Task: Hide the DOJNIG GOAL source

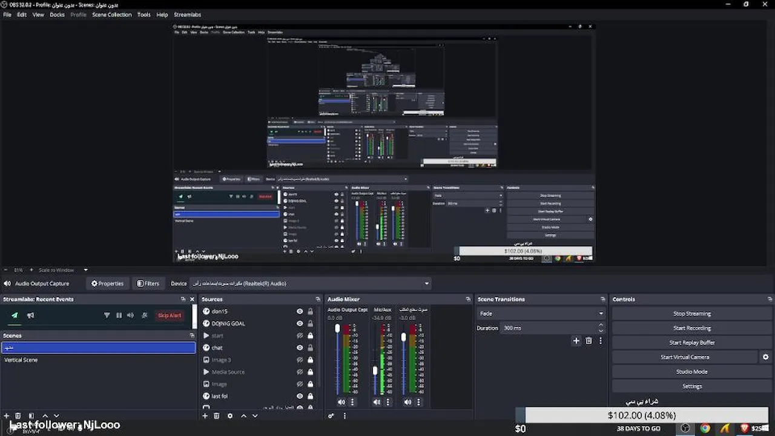Action: [x=300, y=323]
